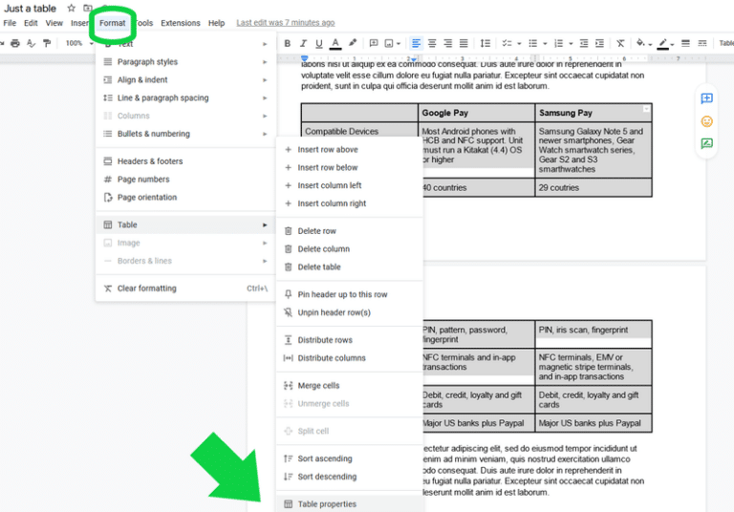Click the border dash style icon
Image resolution: width=734 pixels, height=512 pixels.
[x=702, y=44]
